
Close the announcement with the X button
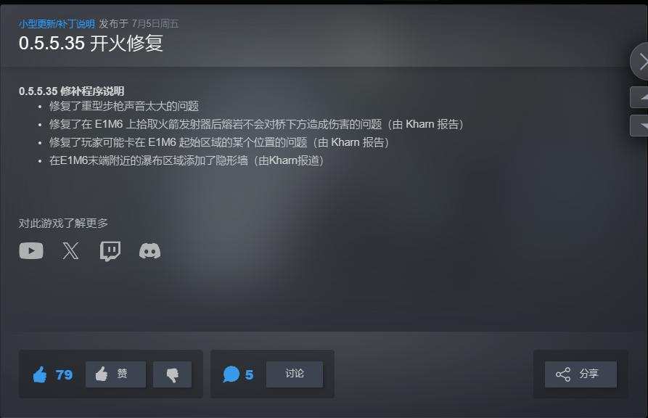[640, 62]
